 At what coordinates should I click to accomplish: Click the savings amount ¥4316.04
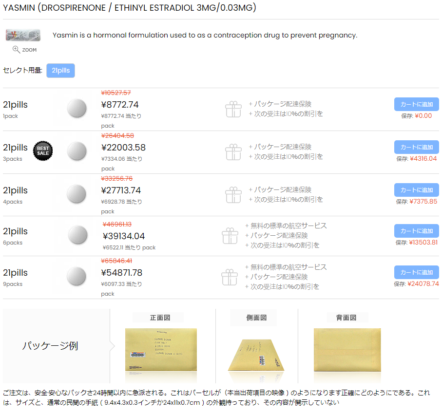coord(423,159)
